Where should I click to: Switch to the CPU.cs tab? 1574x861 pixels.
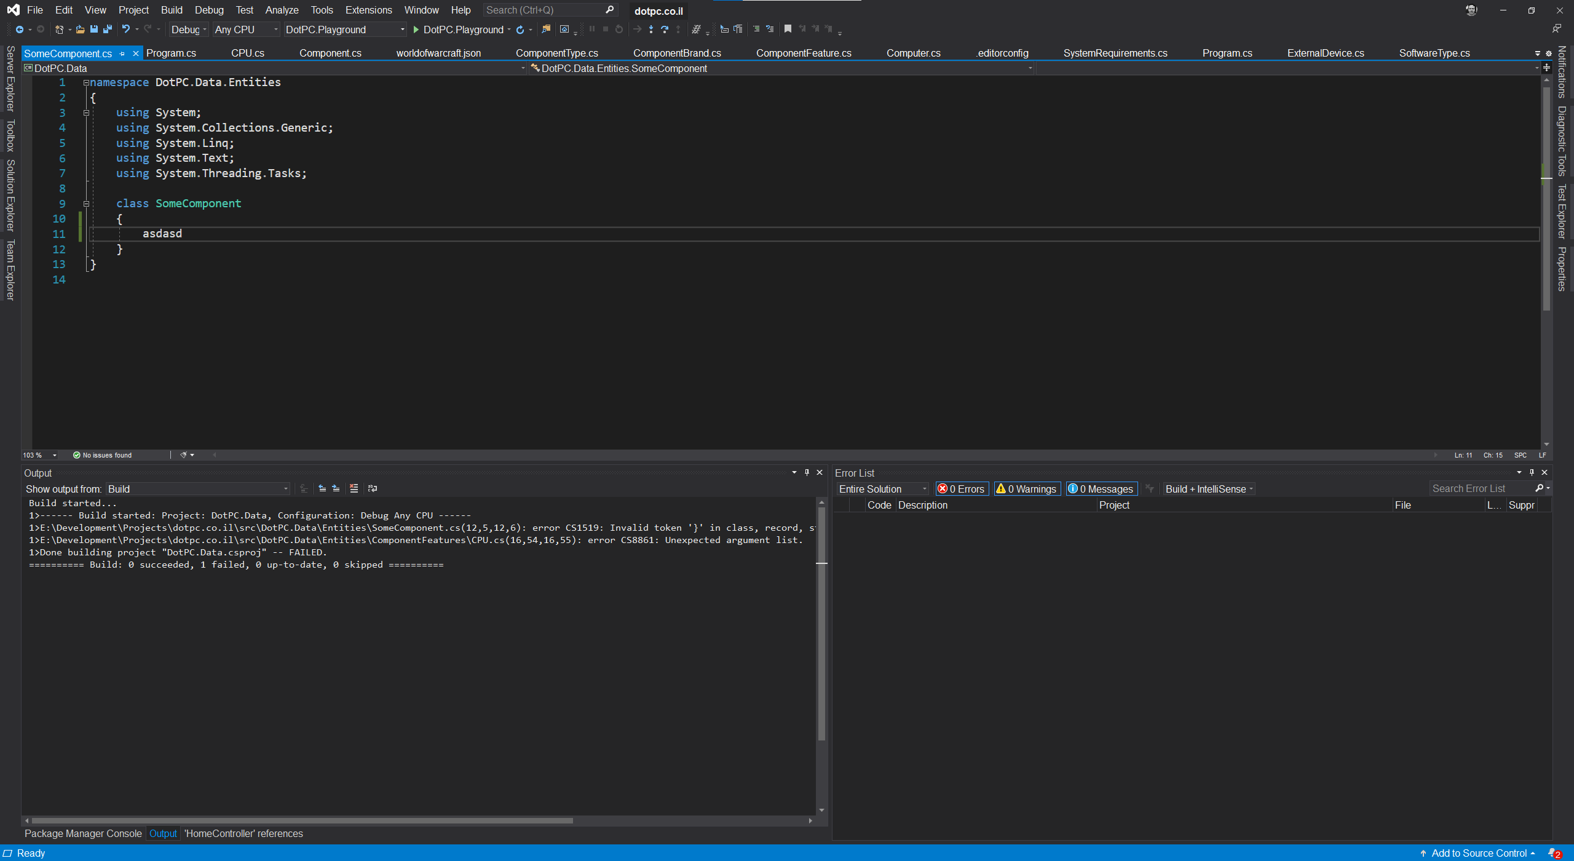(248, 54)
